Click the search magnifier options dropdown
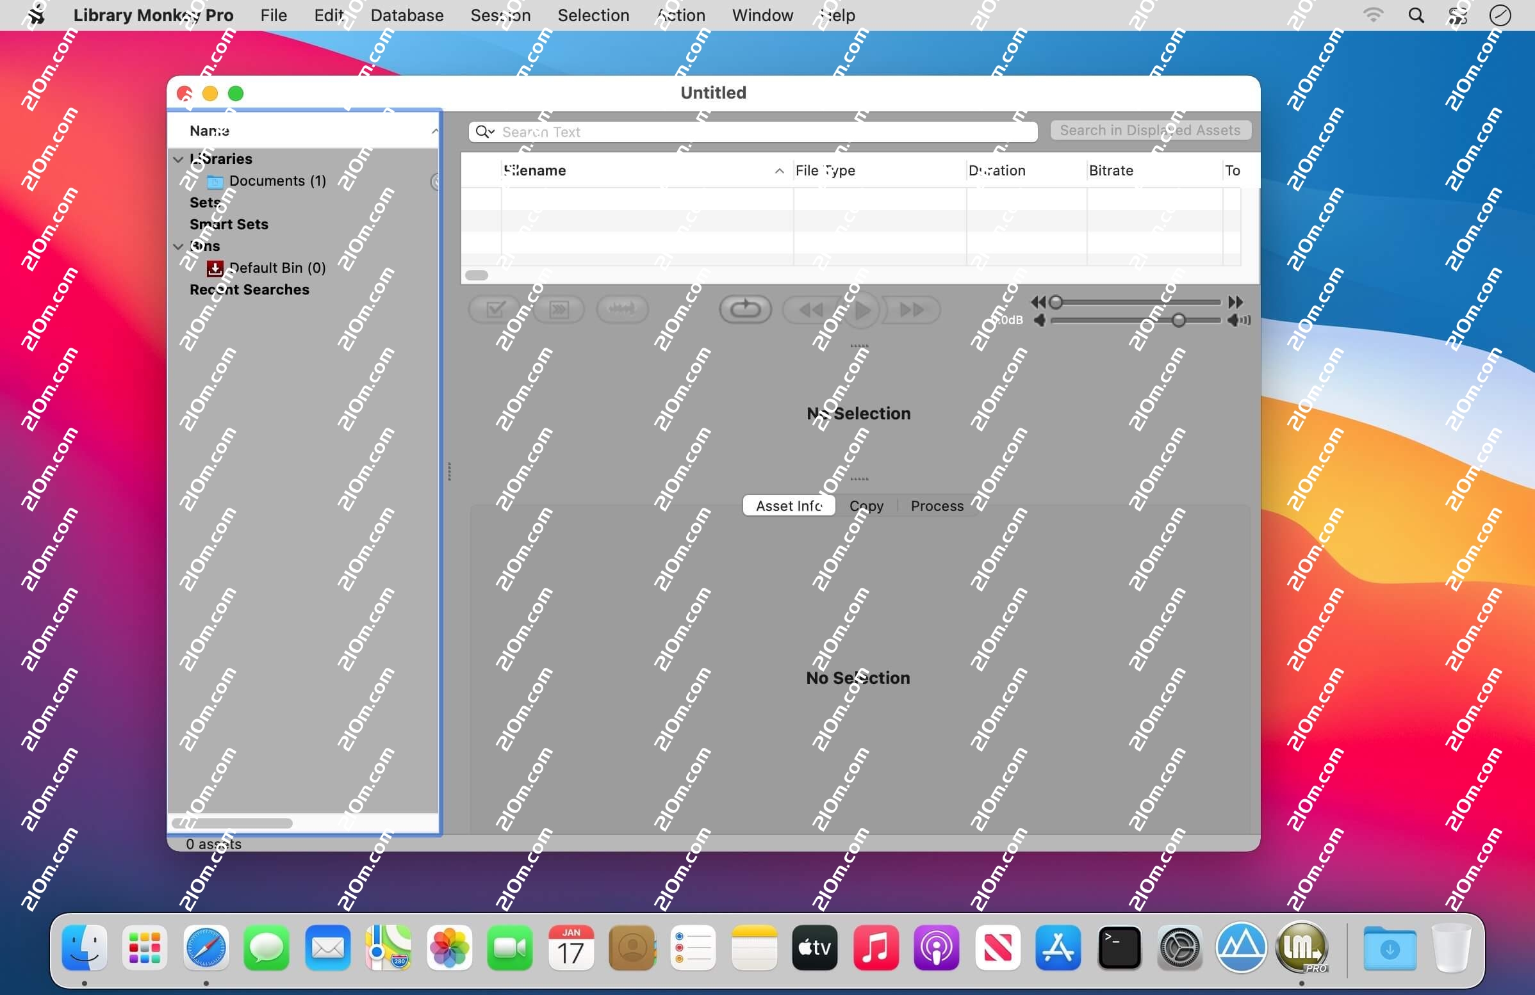Viewport: 1535px width, 995px height. [484, 131]
